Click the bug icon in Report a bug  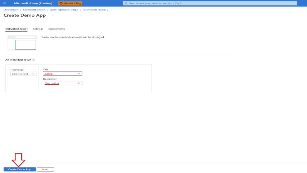pyautogui.click(x=61, y=3)
